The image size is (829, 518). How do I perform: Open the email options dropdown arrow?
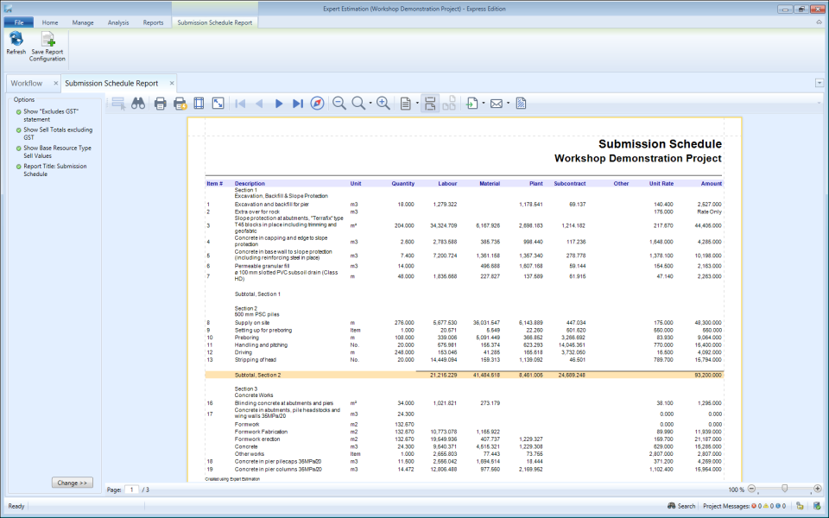(506, 103)
